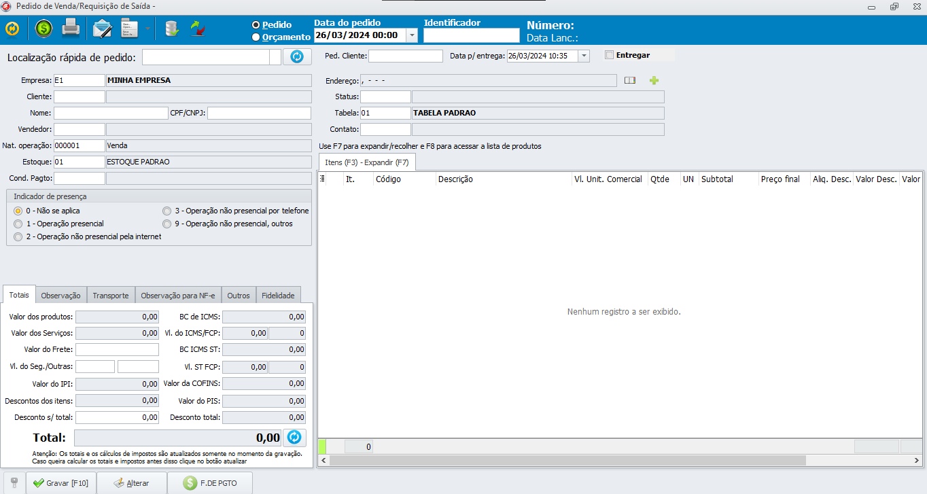Image resolution: width=927 pixels, height=494 pixels.
Task: Click the Cliente code input field
Action: (80, 96)
